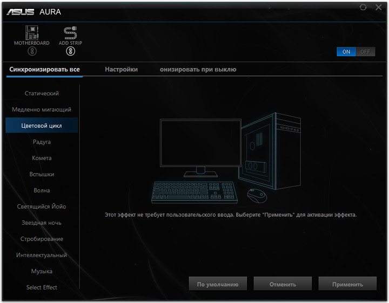Select the Стробирование effect
The width and height of the screenshot is (389, 303).
tap(42, 239)
